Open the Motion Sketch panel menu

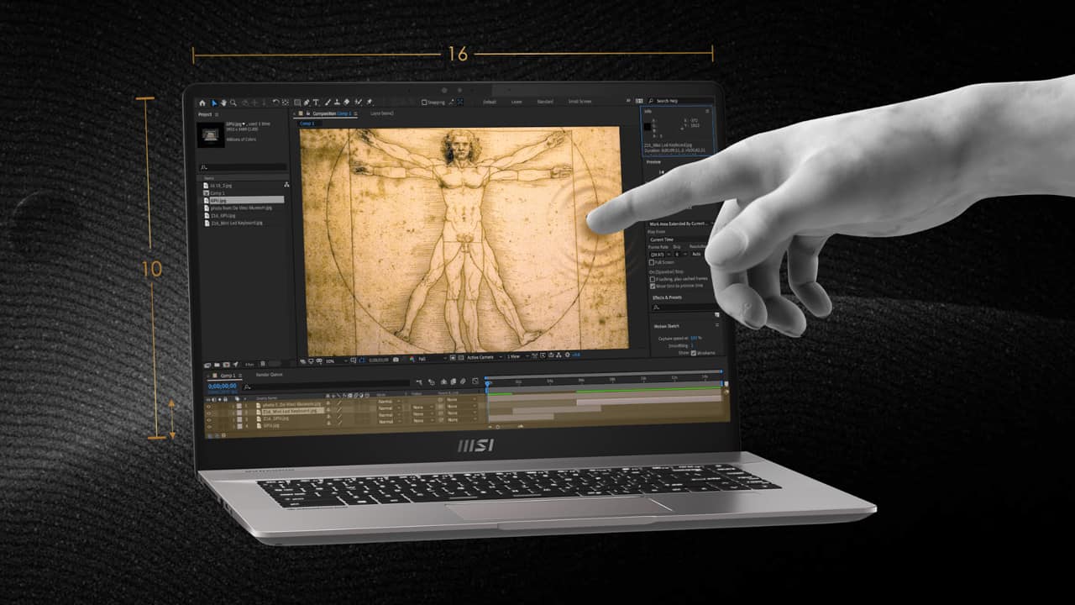pos(717,325)
